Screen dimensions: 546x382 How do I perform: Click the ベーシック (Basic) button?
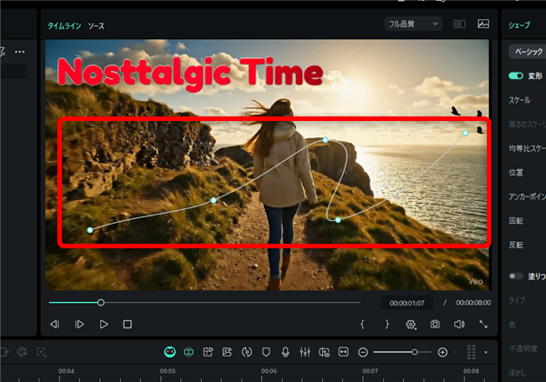point(527,52)
